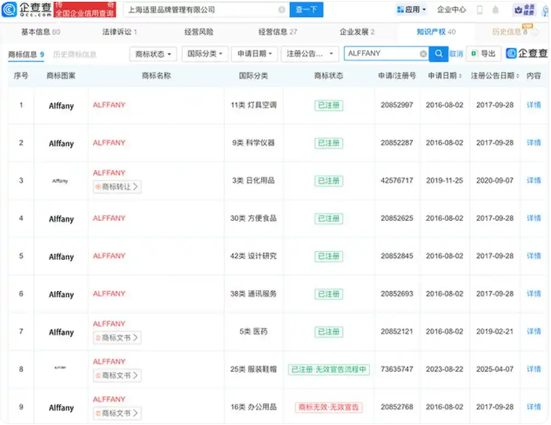Select the 25类 服装鞋帽 cell

coord(253,369)
